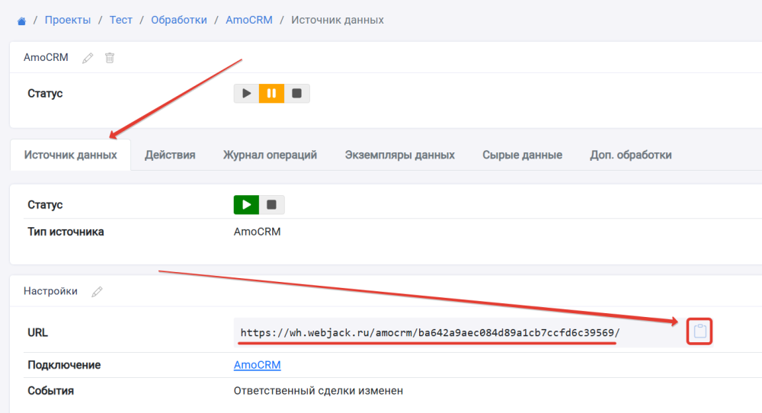Switch to Доп. обработки tab
Screen dimensions: 762x413
tap(631, 155)
